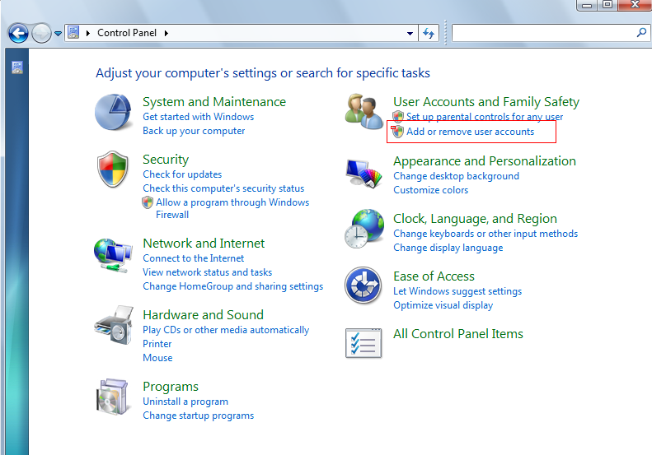Open Network and Internet heading
The width and height of the screenshot is (652, 455).
click(204, 244)
